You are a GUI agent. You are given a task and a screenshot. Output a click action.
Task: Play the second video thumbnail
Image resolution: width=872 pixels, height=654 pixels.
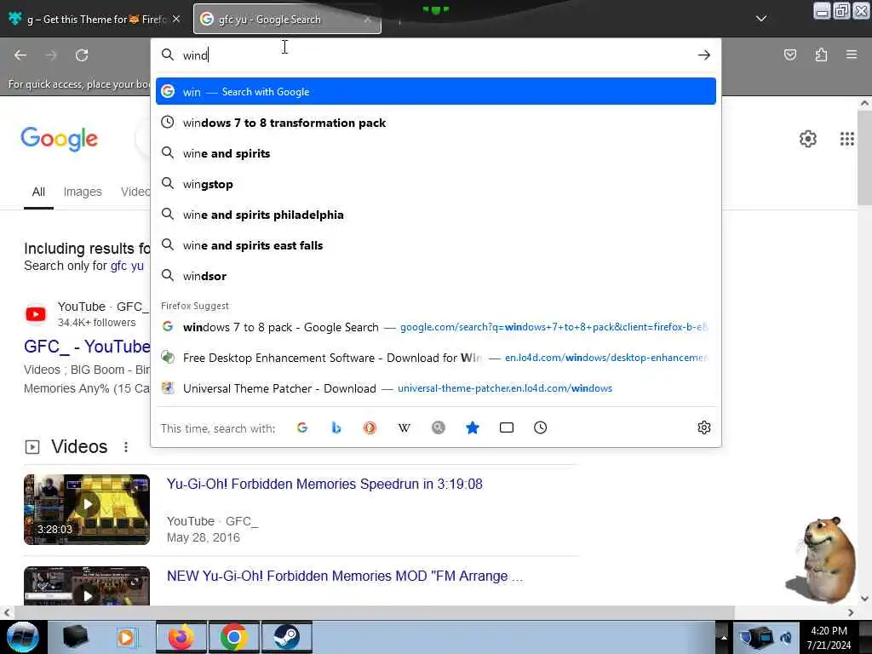pyautogui.click(x=87, y=586)
